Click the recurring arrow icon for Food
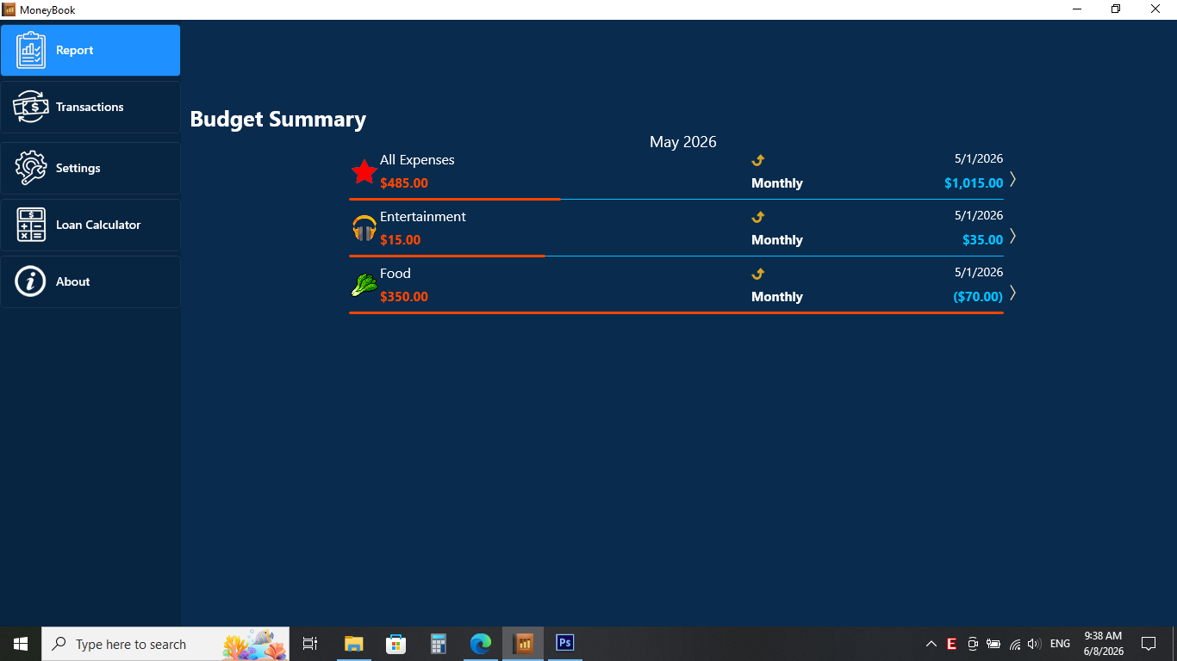 click(758, 274)
